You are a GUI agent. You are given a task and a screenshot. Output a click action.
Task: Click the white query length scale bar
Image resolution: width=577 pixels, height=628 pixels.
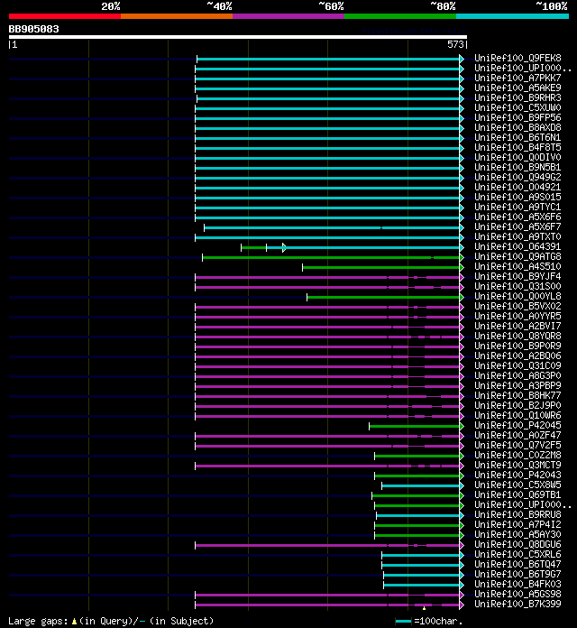[x=238, y=37]
